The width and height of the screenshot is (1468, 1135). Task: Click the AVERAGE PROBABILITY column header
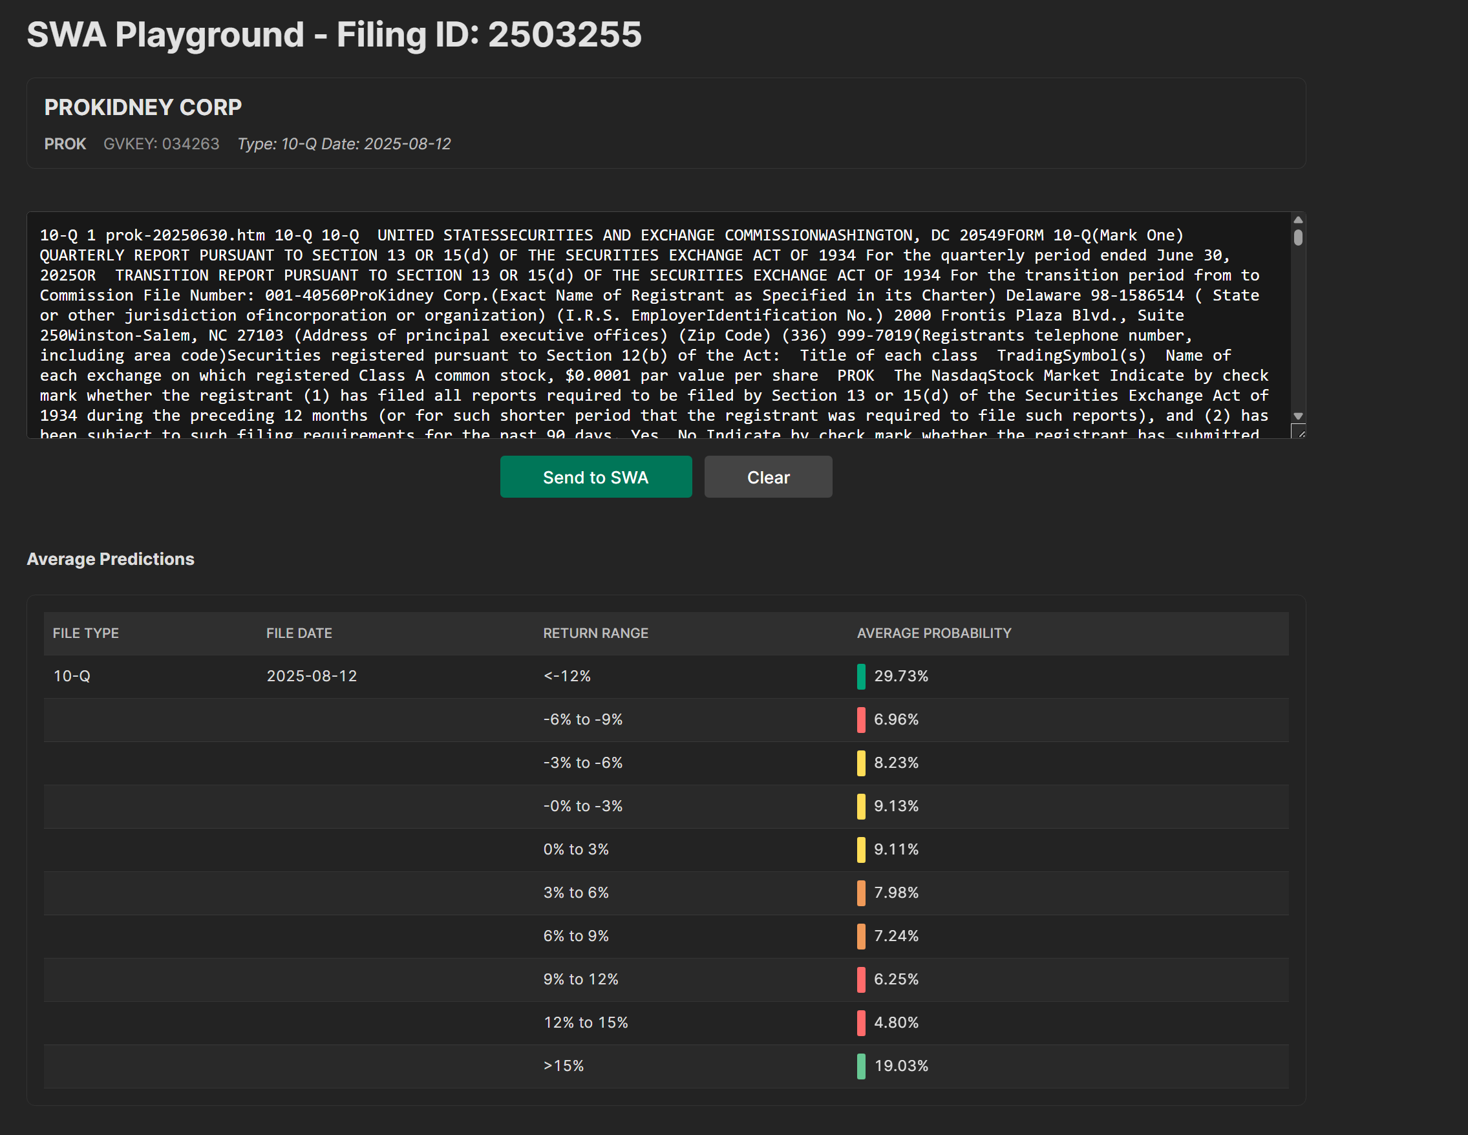(933, 633)
